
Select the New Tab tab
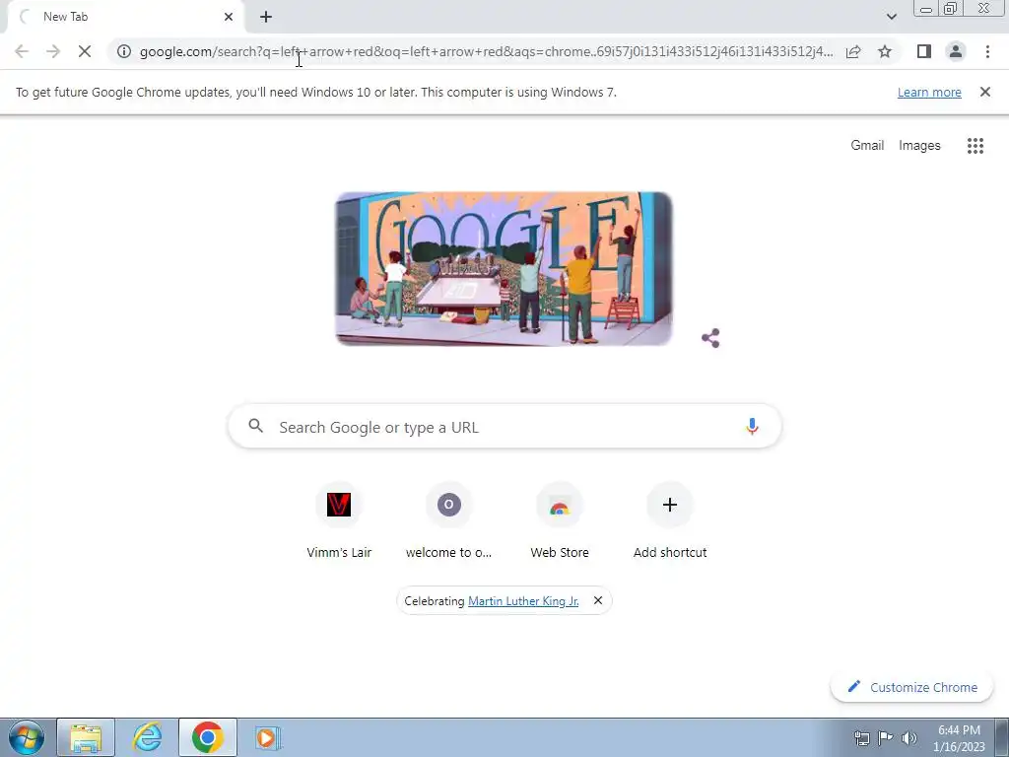(125, 17)
